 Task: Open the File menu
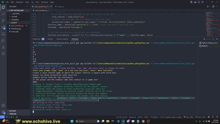(x=7, y=2)
